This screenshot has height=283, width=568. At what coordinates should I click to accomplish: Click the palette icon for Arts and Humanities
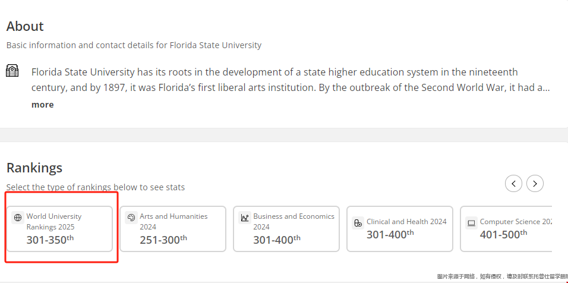click(131, 218)
